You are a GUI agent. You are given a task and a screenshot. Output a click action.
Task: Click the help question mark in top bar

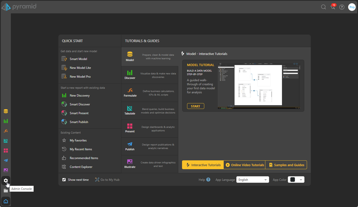tap(342, 7)
